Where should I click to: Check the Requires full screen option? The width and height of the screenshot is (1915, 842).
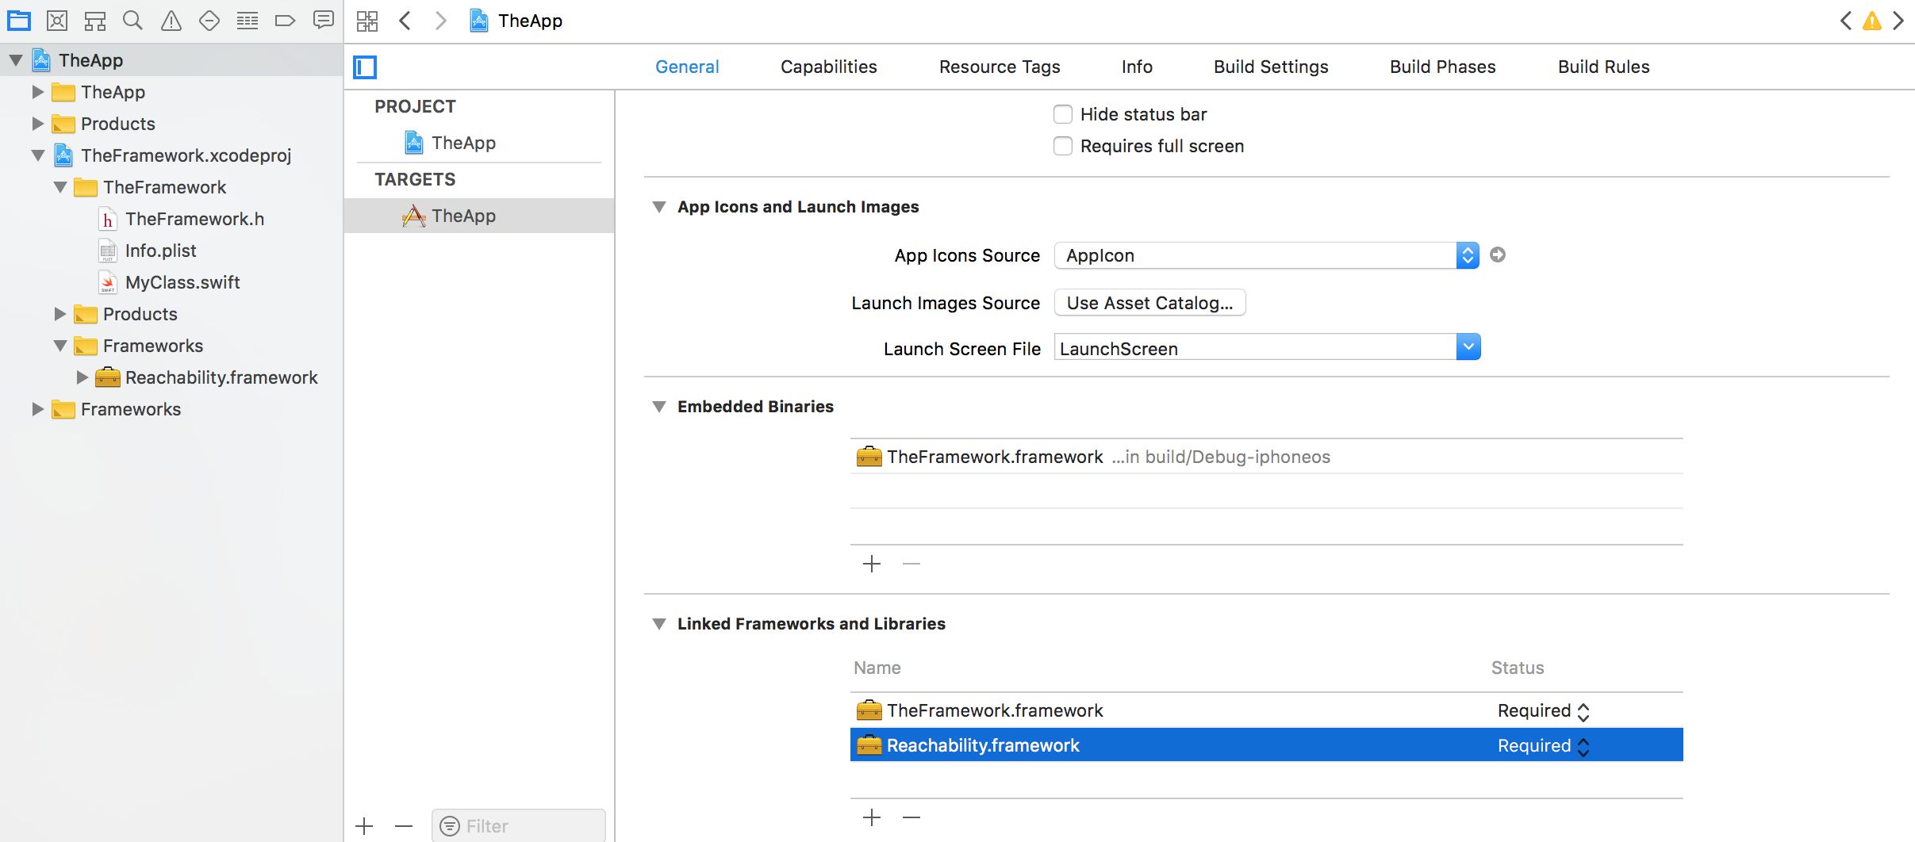(1063, 146)
